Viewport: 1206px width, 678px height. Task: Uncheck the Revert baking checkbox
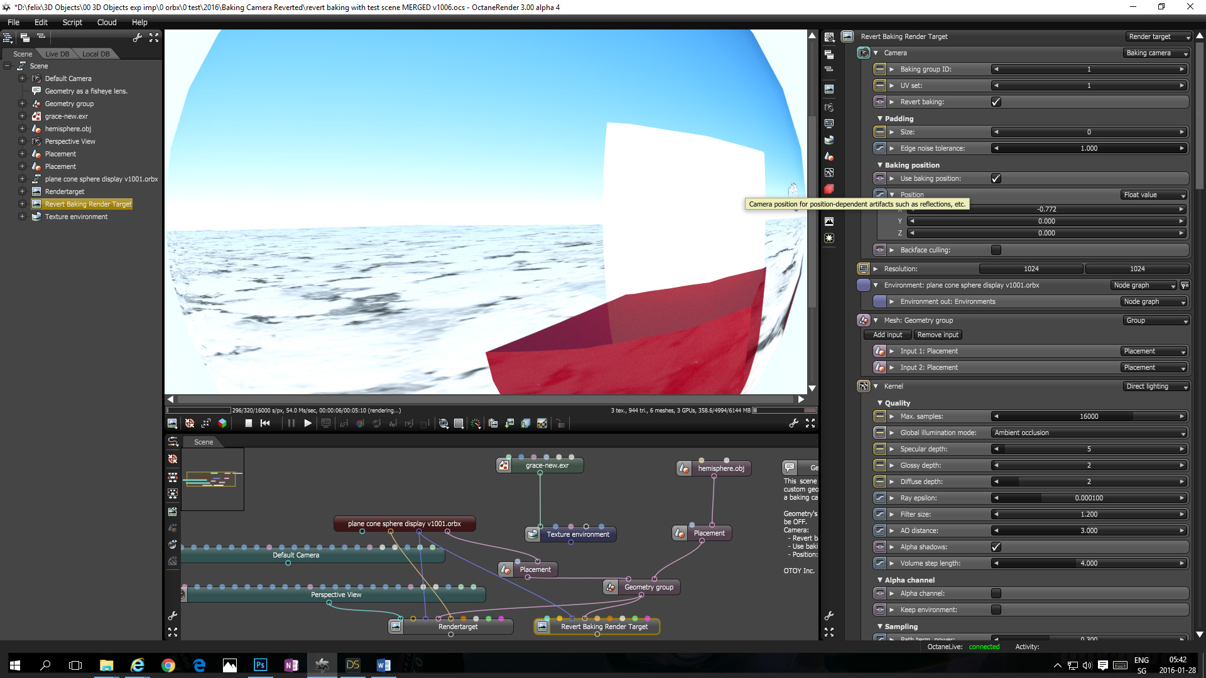(996, 102)
